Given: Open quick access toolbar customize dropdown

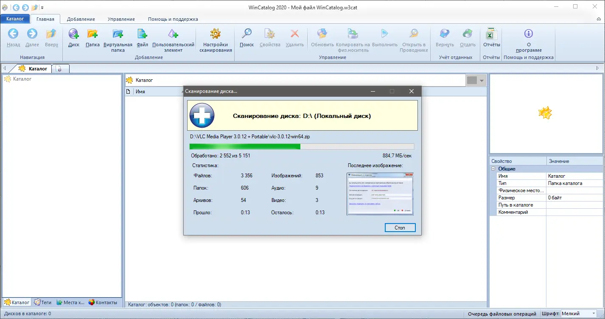Looking at the screenshot, I should point(42,8).
